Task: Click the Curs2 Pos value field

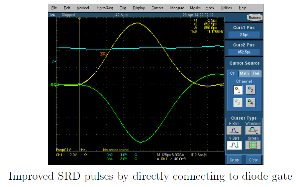Action: tap(244, 52)
